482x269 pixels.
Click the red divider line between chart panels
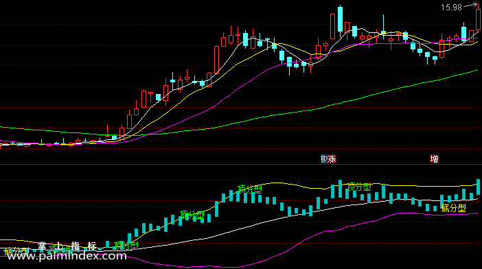coord(241,165)
